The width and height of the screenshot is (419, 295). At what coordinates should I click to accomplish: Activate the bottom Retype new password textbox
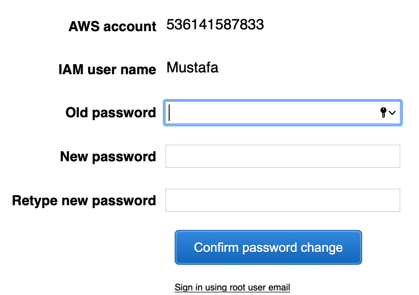tap(282, 200)
